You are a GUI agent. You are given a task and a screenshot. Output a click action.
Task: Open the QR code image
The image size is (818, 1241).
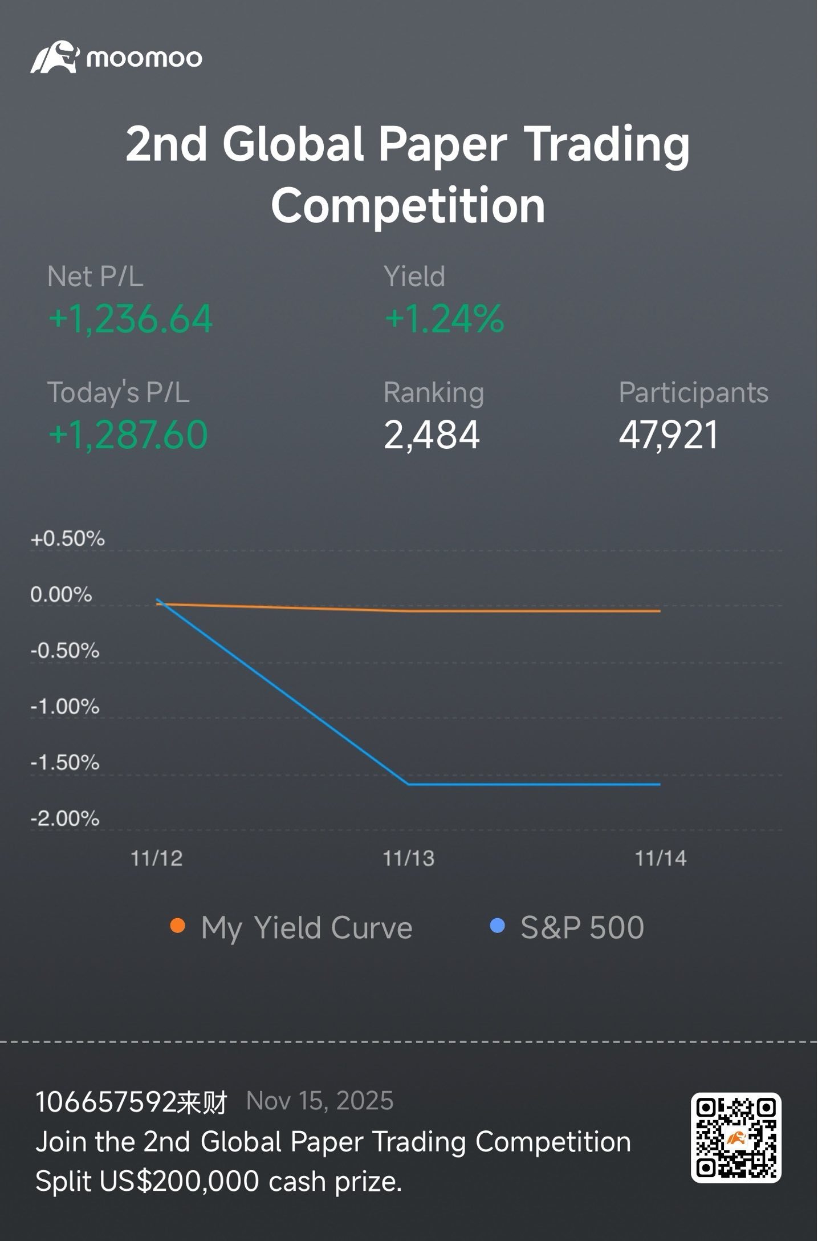pos(736,1138)
